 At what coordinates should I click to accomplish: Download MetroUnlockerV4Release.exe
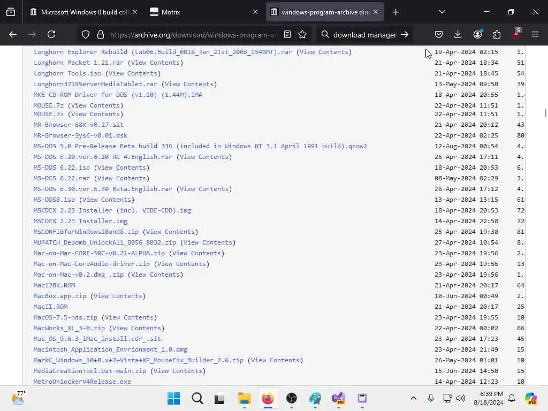[82, 382]
